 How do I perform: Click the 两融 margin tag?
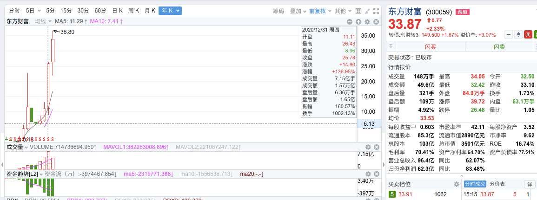pyautogui.click(x=462, y=12)
